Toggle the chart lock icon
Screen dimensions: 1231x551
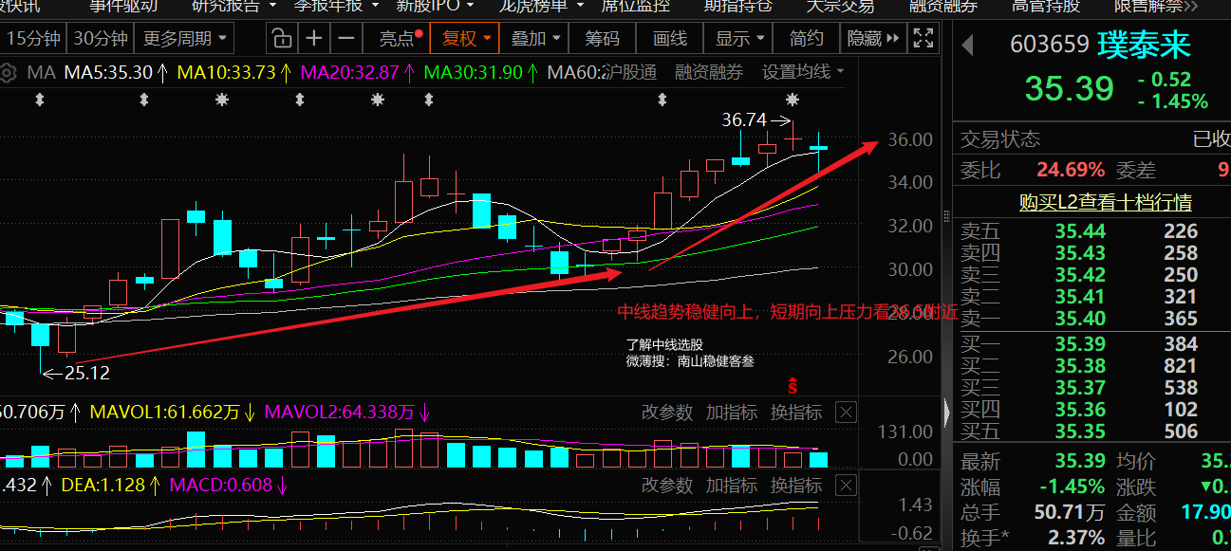coord(281,39)
